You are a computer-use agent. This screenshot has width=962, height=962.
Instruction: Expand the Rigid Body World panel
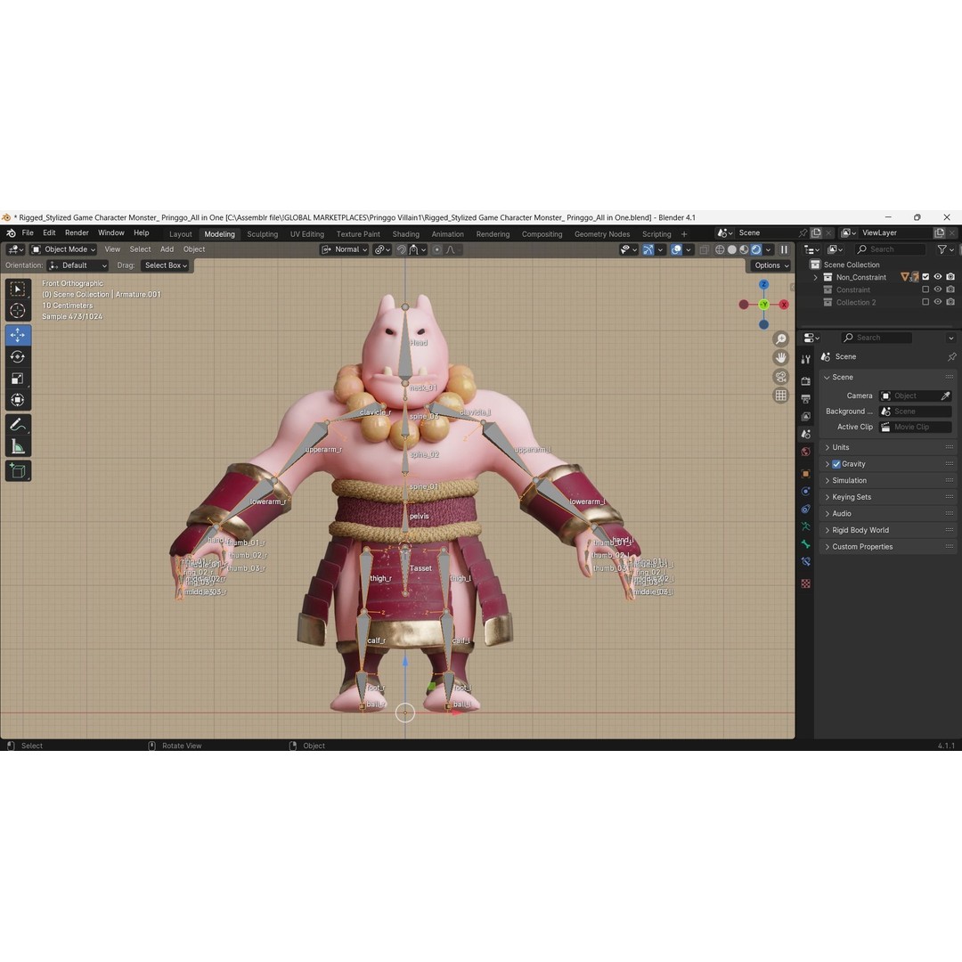887,530
